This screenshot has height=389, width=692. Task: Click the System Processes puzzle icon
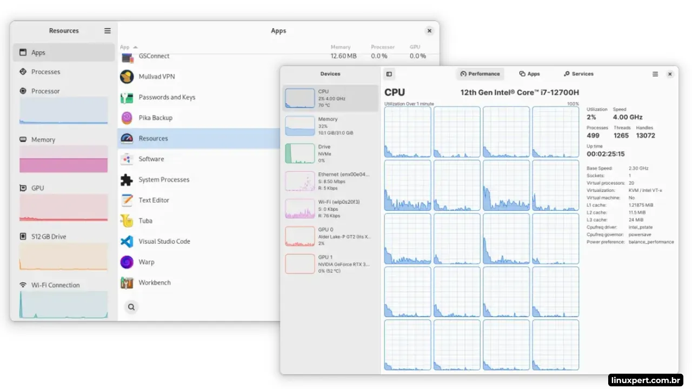pos(127,179)
